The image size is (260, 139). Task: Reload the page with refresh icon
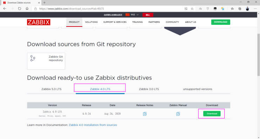tap(20, 9)
